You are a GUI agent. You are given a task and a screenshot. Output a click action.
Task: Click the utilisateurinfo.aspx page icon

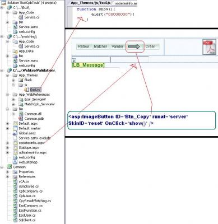tap(15, 152)
